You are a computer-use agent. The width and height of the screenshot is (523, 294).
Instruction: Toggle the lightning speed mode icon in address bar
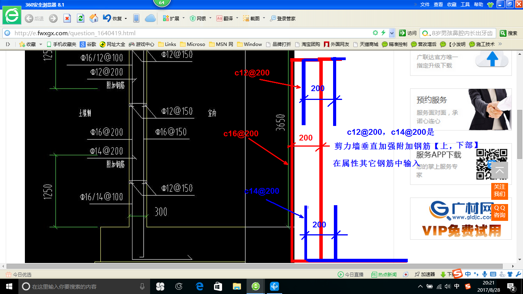pyautogui.click(x=383, y=33)
